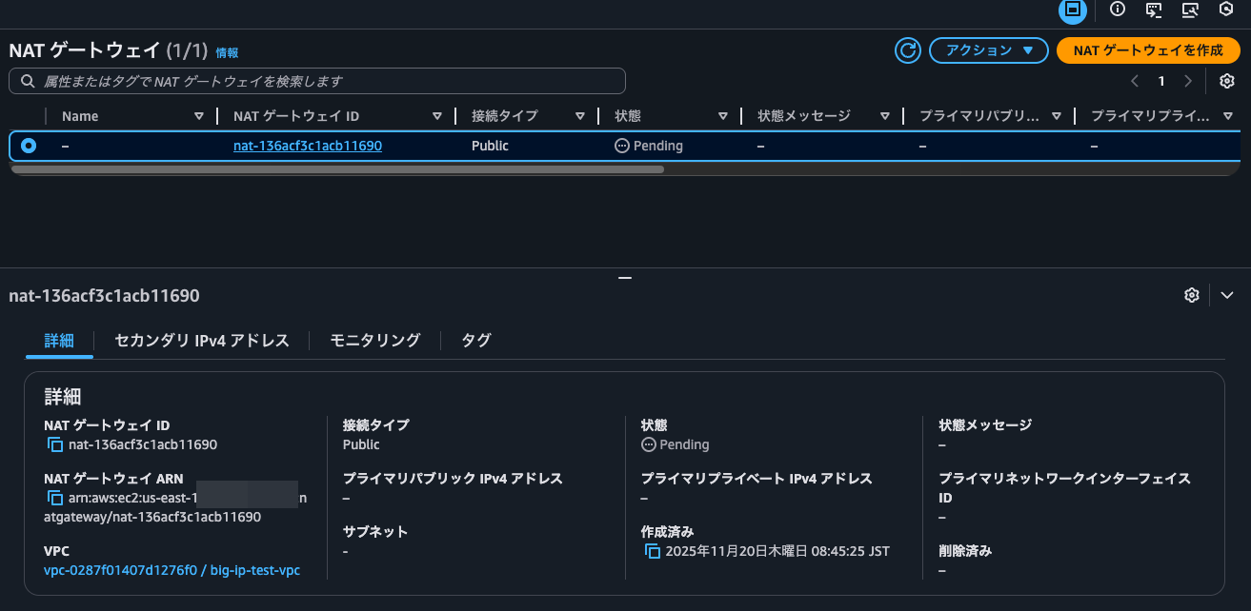Refresh the NAT gateway list

pos(907,50)
